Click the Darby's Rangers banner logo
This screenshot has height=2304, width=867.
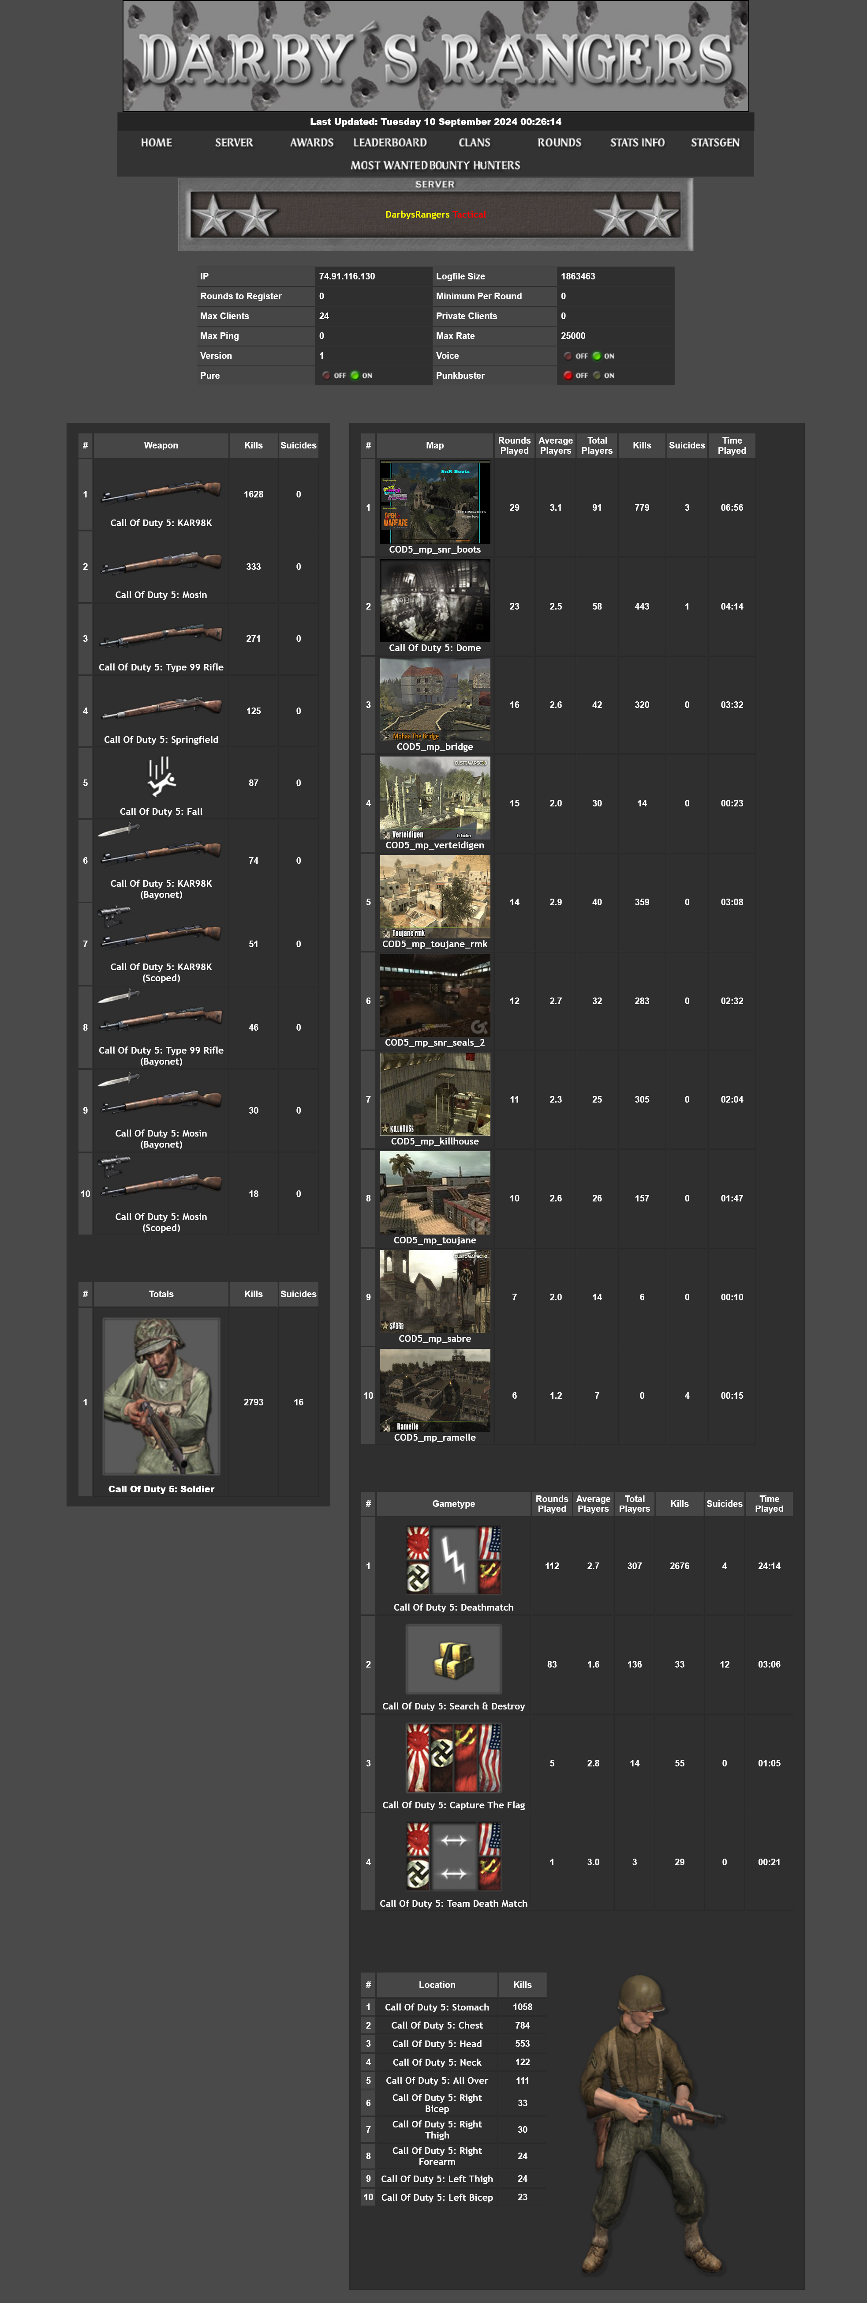tap(435, 56)
